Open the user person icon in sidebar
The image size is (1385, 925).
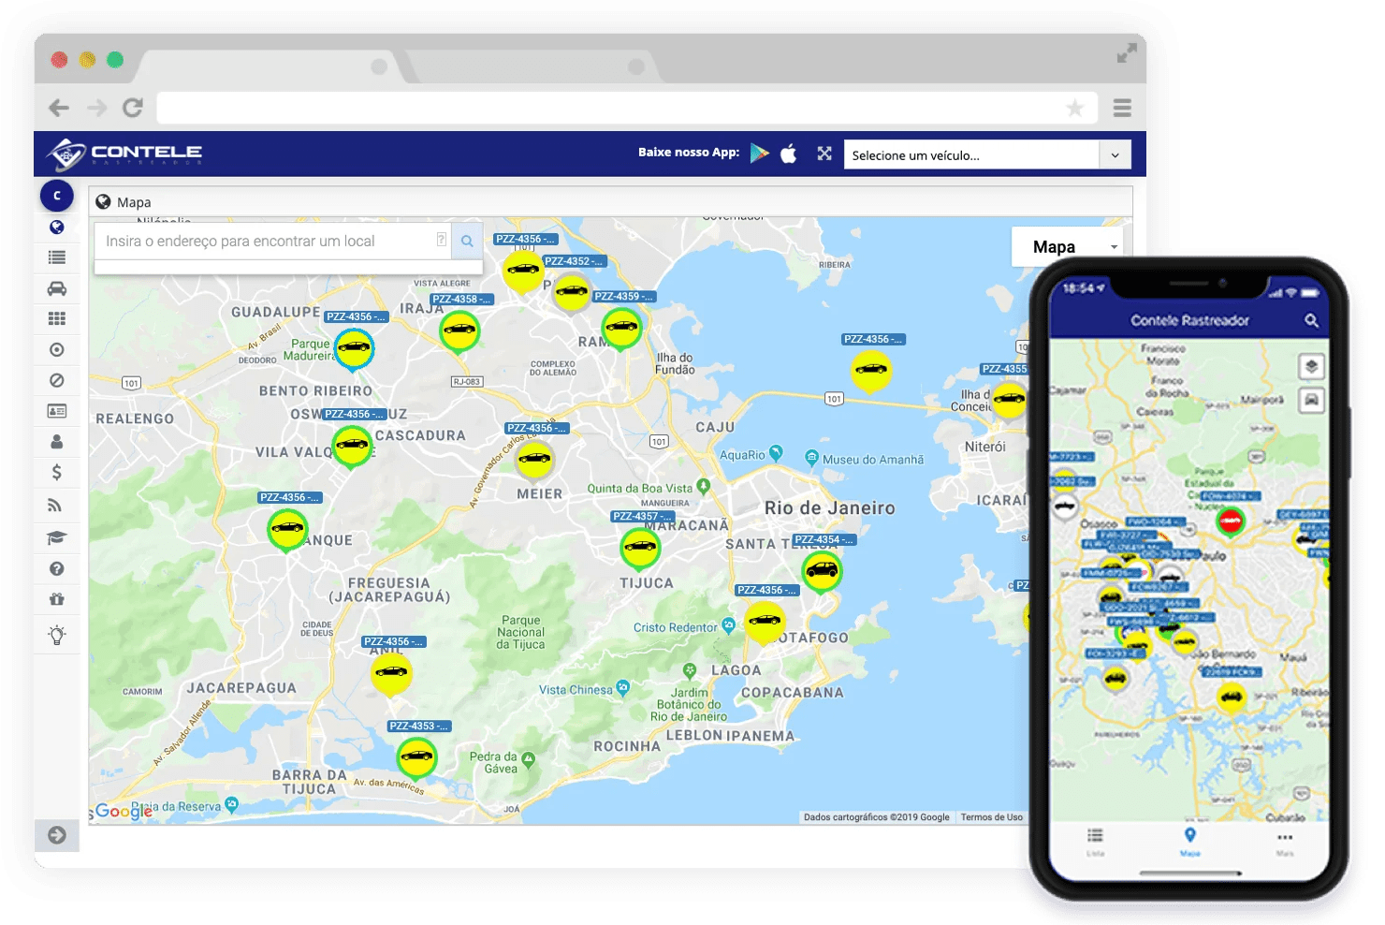point(57,441)
